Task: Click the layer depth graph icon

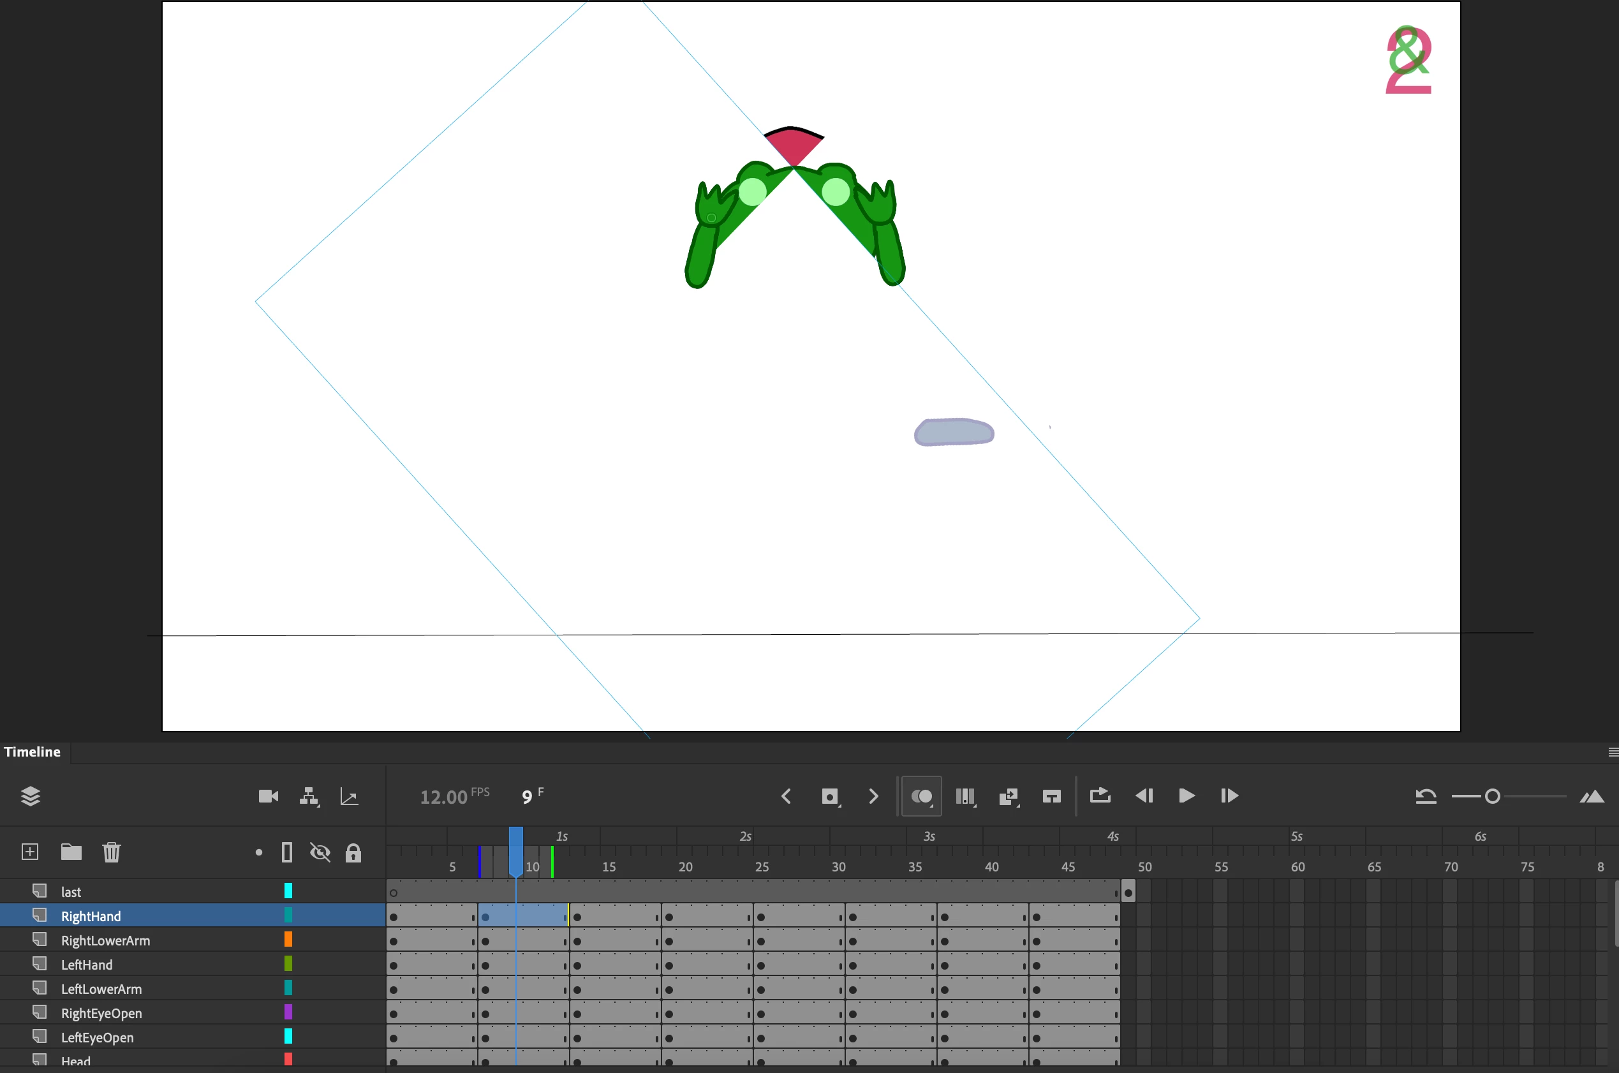Action: 350,796
